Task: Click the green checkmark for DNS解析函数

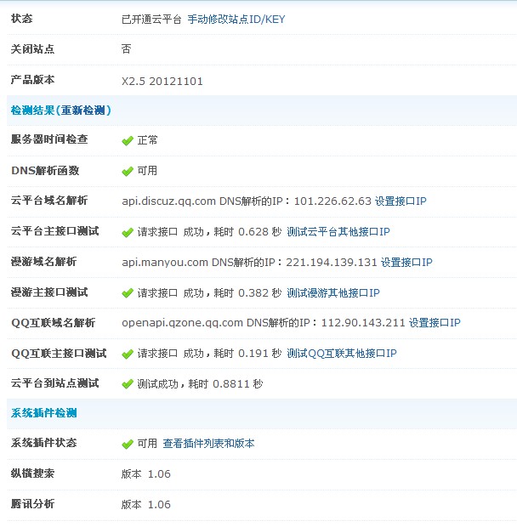Action: [128, 171]
